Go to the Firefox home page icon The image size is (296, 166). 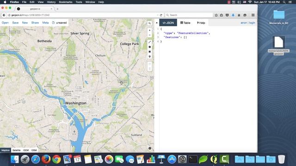tap(239, 15)
